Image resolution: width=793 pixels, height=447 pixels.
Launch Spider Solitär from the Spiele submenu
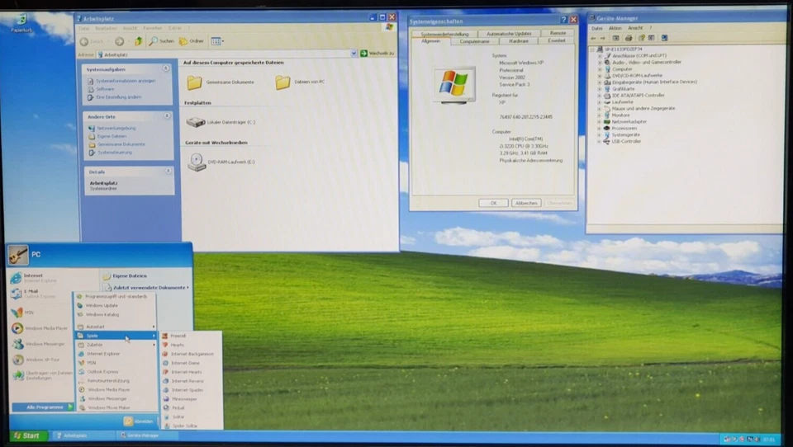click(x=191, y=426)
